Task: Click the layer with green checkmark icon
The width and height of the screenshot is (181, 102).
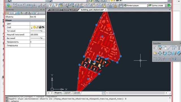Action: pos(72,5)
